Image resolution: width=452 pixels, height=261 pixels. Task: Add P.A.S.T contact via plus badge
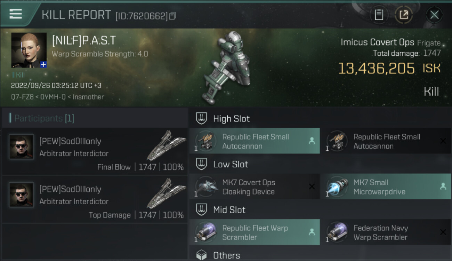point(43,64)
